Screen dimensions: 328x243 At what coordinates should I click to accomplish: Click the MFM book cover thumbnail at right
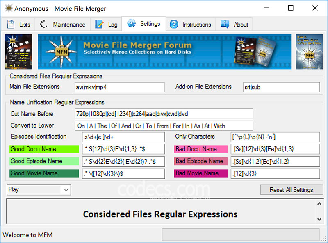coord(309,52)
